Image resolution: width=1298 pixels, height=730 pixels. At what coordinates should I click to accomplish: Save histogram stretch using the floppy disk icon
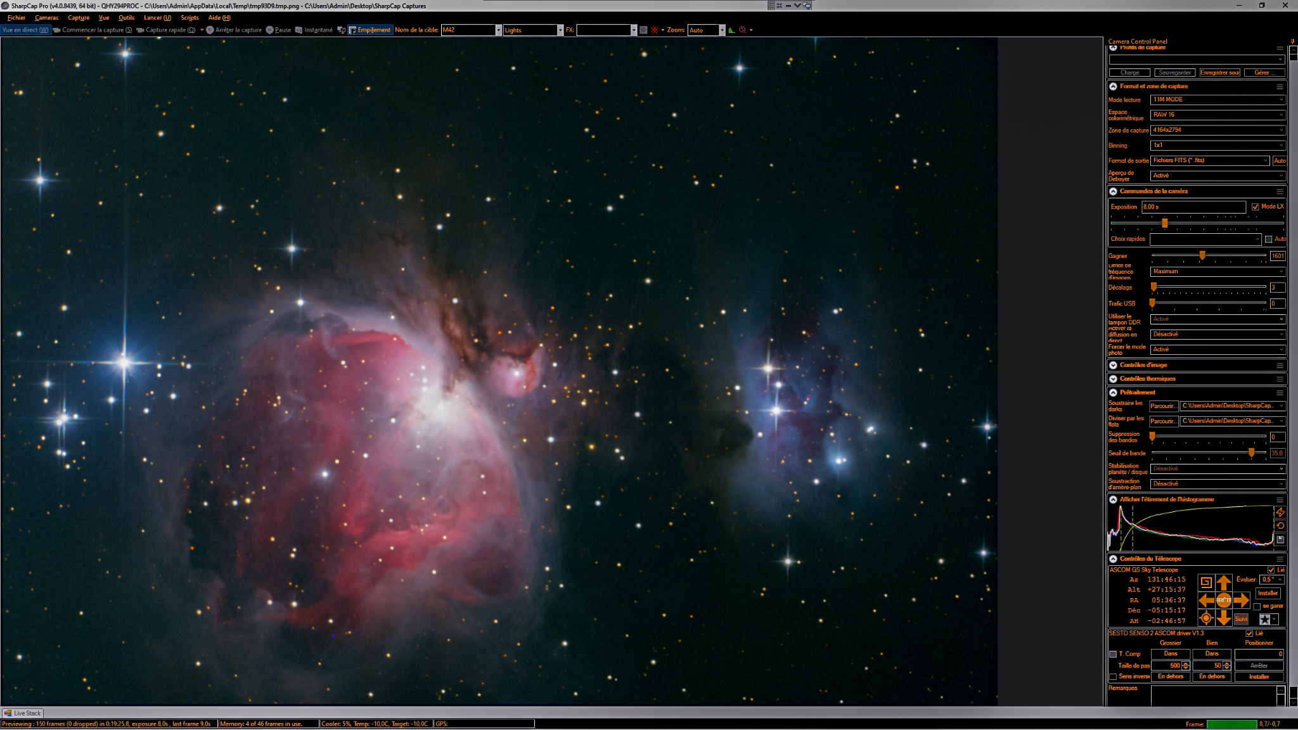[1280, 540]
